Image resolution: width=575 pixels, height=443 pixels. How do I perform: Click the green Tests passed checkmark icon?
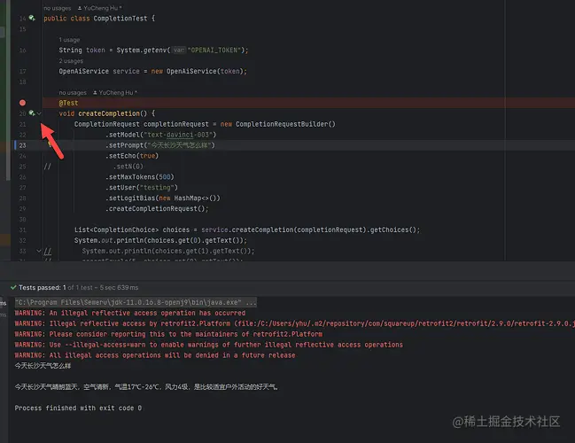pos(13,287)
